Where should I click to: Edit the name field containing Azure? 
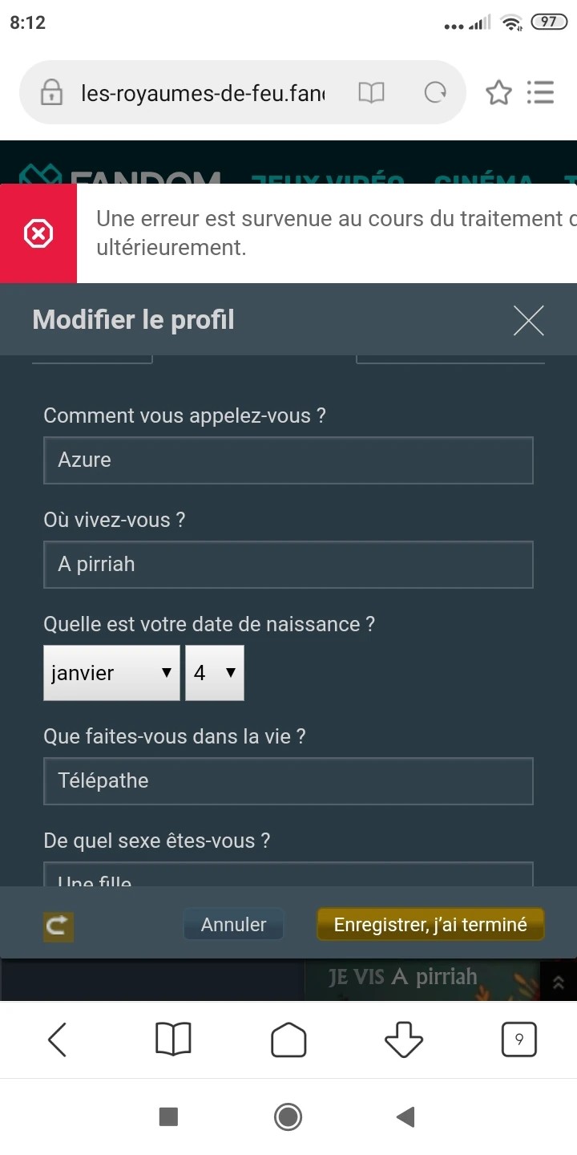point(288,460)
